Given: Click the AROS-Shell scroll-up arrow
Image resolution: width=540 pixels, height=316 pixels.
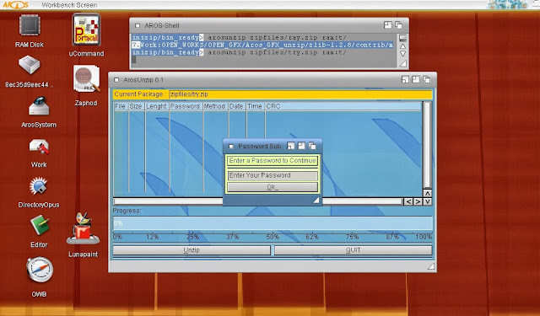Looking at the screenshot, I should [402, 46].
